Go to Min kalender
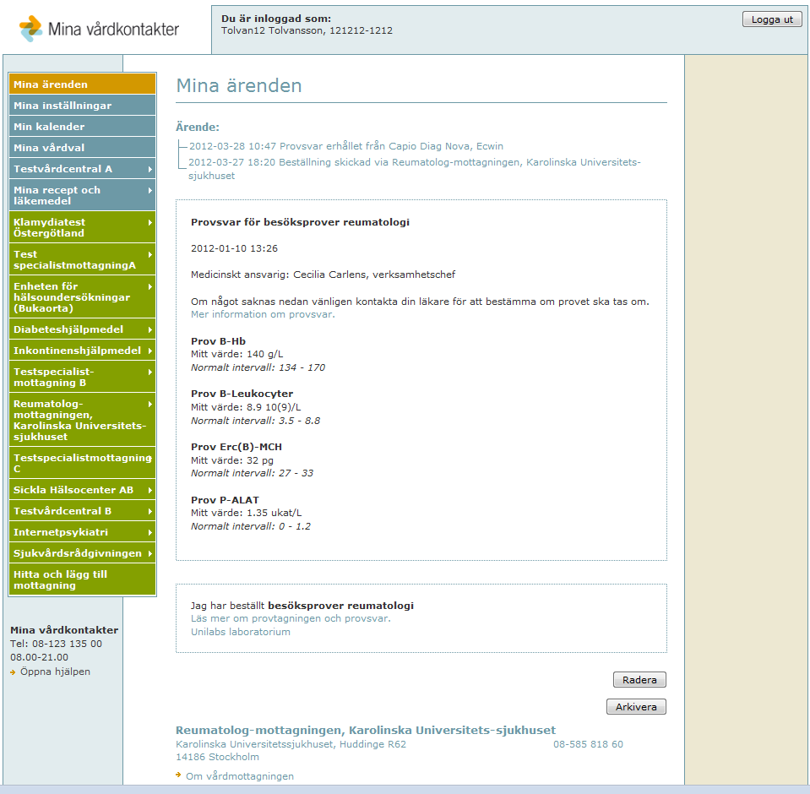This screenshot has height=794, width=810. coord(82,127)
